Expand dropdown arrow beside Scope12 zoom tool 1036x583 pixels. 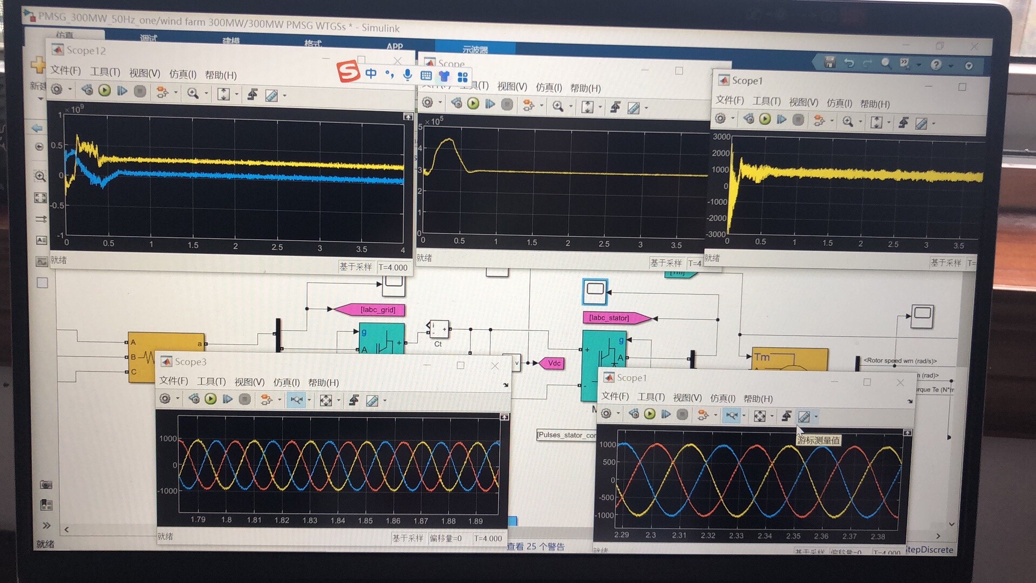click(x=206, y=93)
